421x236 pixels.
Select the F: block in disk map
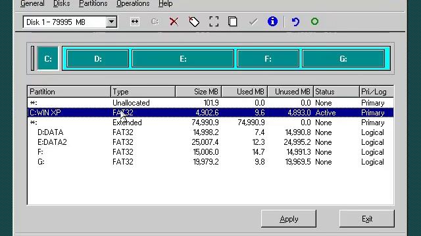pyautogui.click(x=268, y=58)
